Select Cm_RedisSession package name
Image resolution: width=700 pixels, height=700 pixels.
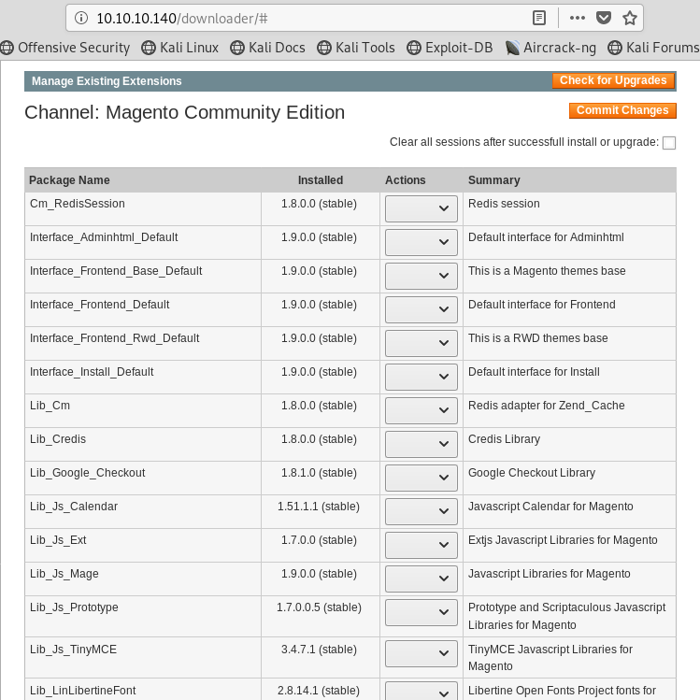point(78,204)
